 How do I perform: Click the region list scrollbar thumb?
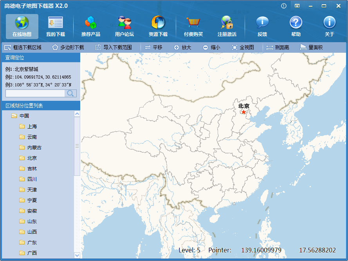click(77, 146)
